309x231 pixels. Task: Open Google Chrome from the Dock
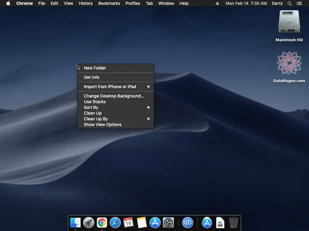click(x=102, y=223)
